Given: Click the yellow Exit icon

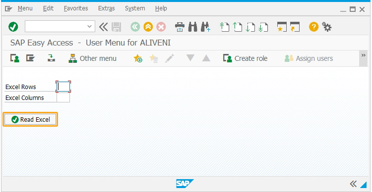Looking at the screenshot, I should (x=148, y=27).
